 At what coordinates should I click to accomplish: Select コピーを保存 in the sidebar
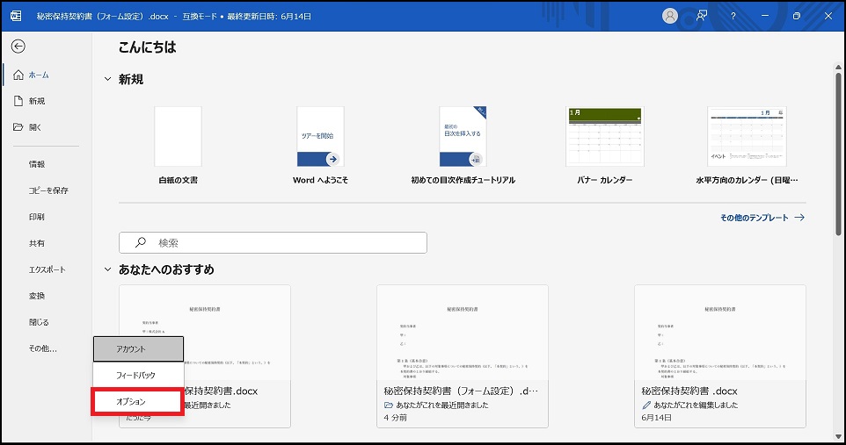coord(48,190)
